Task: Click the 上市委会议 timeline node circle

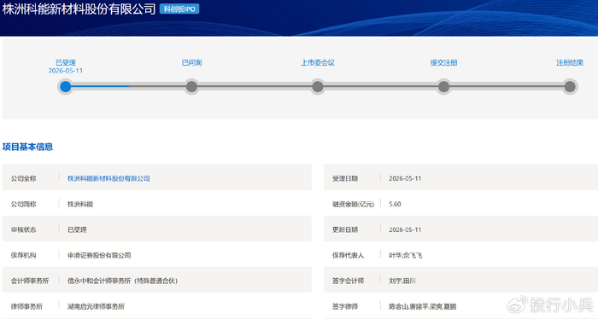Action: [318, 87]
